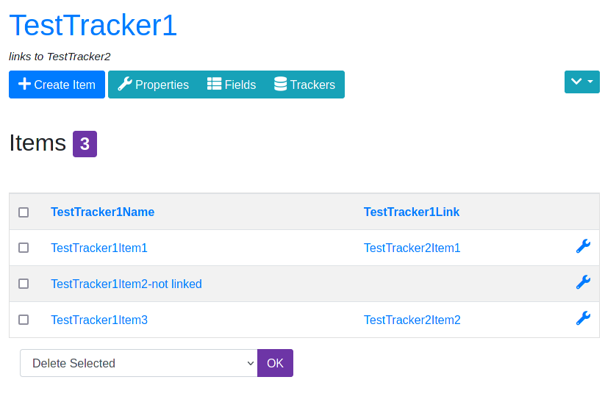Open Trackers with the database icon
The image size is (605, 413).
coord(304,85)
